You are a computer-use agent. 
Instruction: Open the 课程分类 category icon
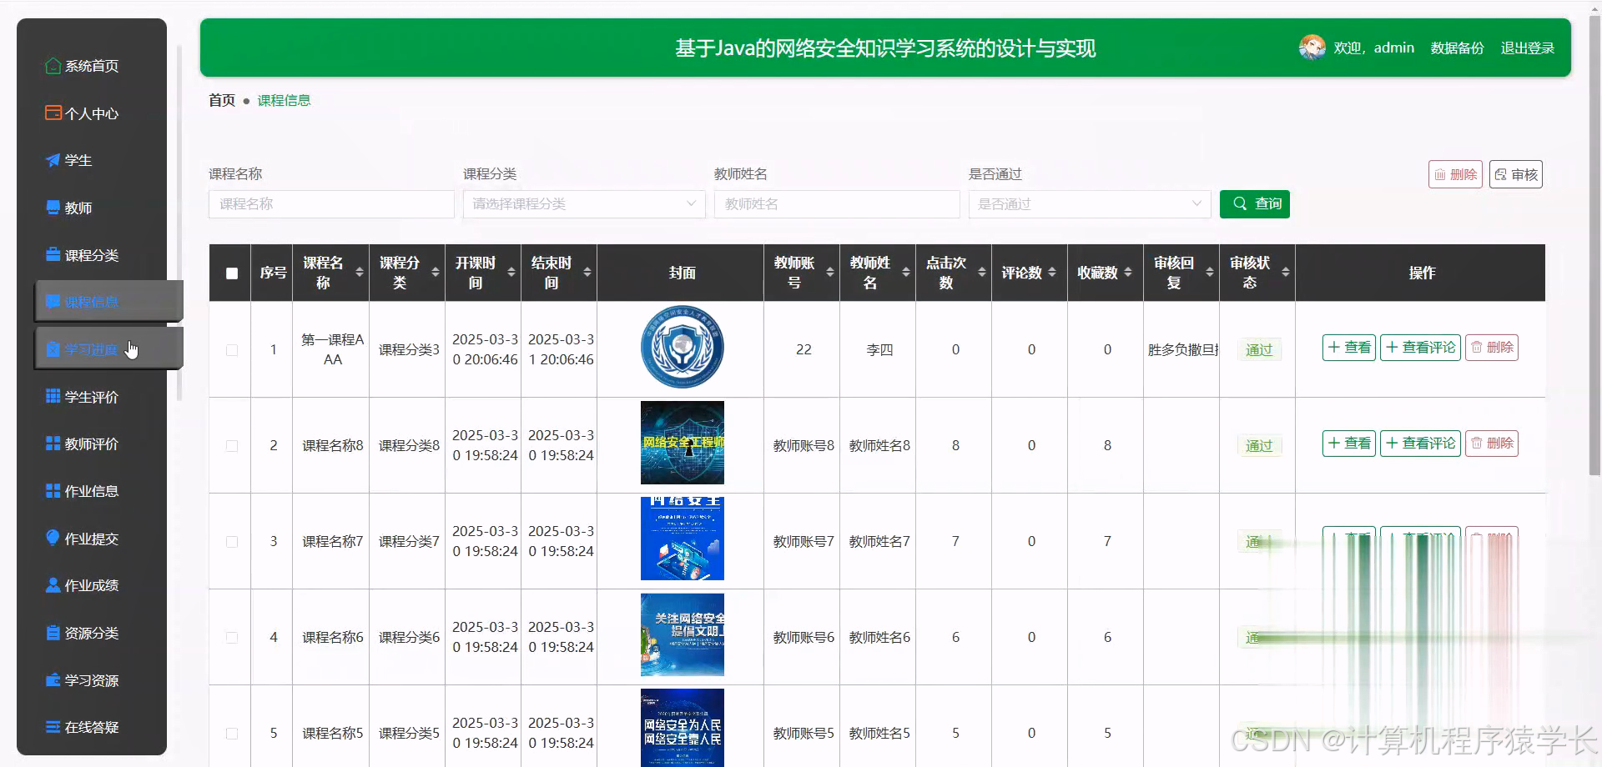[x=52, y=254]
